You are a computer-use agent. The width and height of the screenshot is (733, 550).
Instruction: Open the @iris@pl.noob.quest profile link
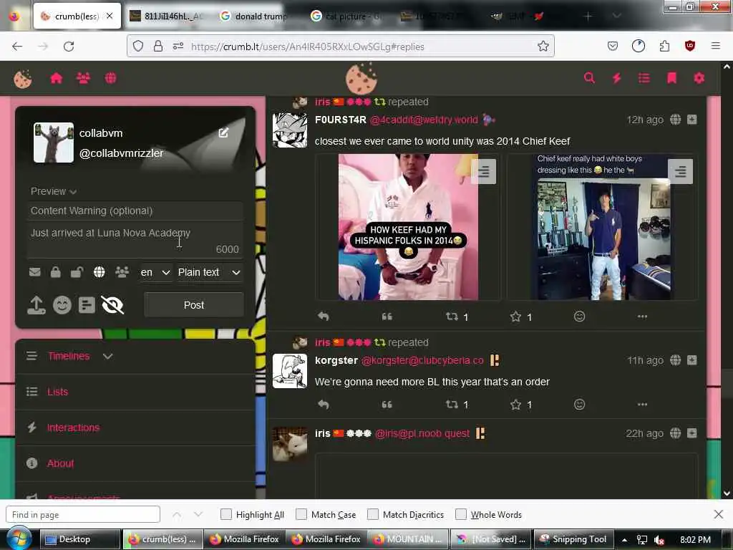422,433
